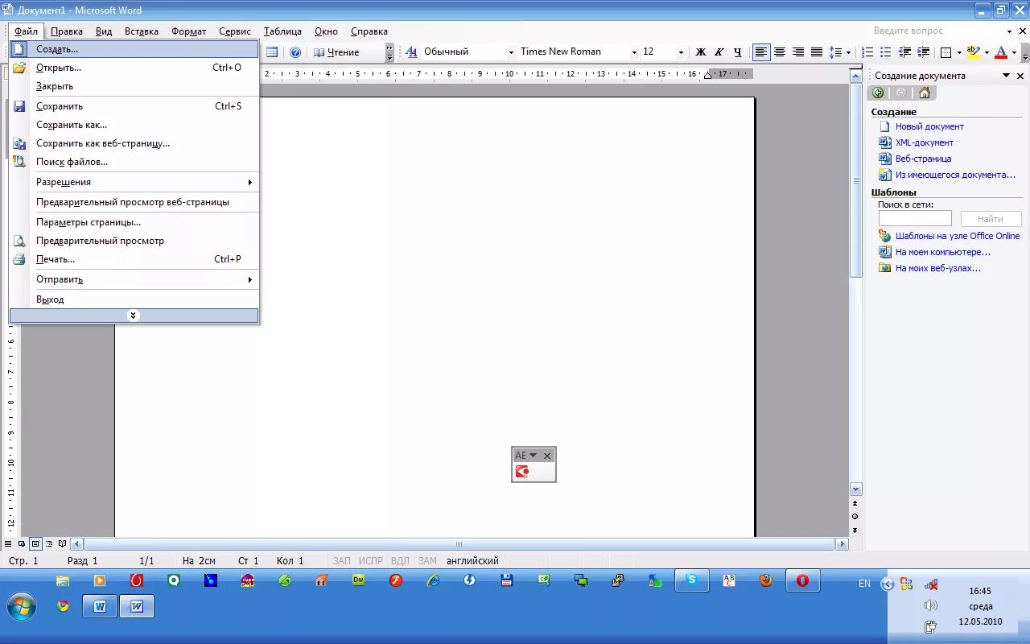
Task: Click the Insert Table toolbar icon
Action: (272, 52)
